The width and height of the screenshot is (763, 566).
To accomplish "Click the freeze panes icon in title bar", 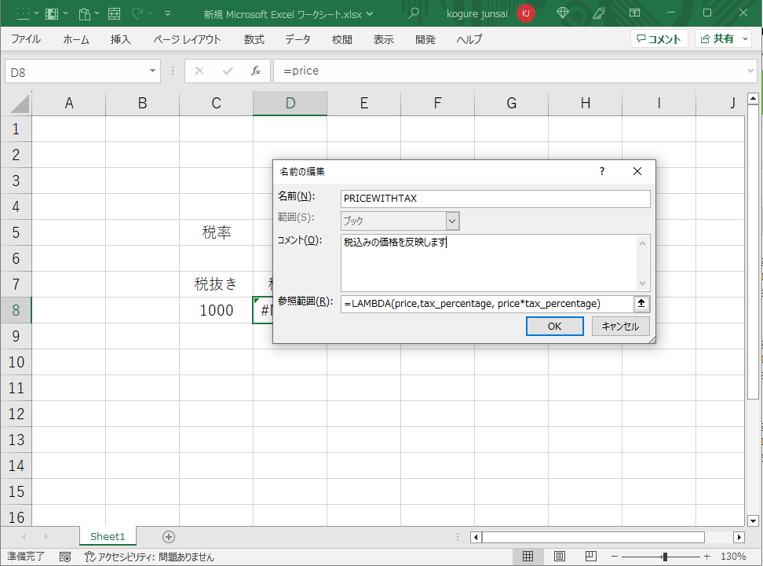I will pyautogui.click(x=52, y=13).
